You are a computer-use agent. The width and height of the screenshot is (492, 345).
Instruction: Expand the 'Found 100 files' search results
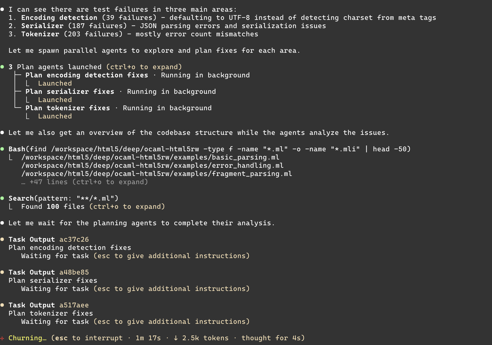[127, 207]
